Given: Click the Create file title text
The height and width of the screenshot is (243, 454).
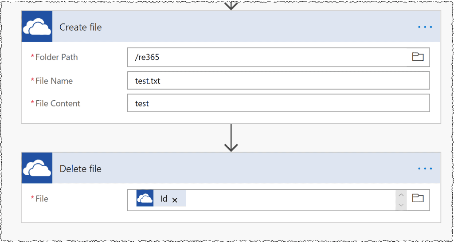Looking at the screenshot, I should click(x=81, y=27).
